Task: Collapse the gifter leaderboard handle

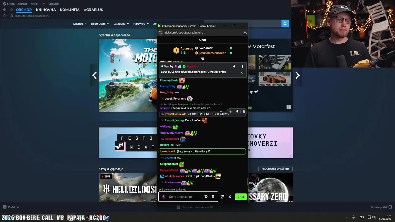Action: point(202,59)
